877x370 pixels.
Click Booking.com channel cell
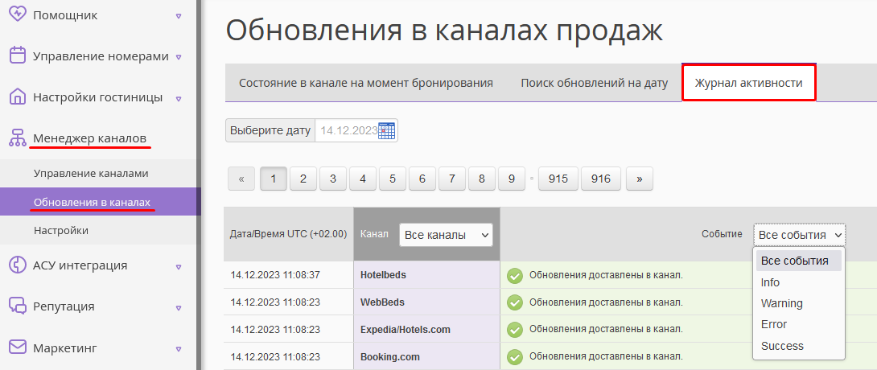click(426, 356)
